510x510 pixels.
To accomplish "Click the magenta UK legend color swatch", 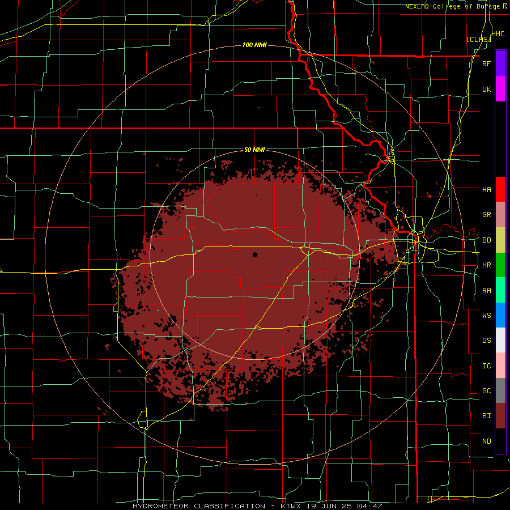I will tap(500, 89).
